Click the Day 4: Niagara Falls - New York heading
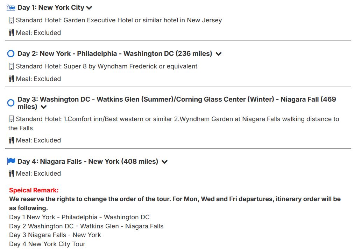This screenshot has width=354, height=250. click(x=87, y=161)
